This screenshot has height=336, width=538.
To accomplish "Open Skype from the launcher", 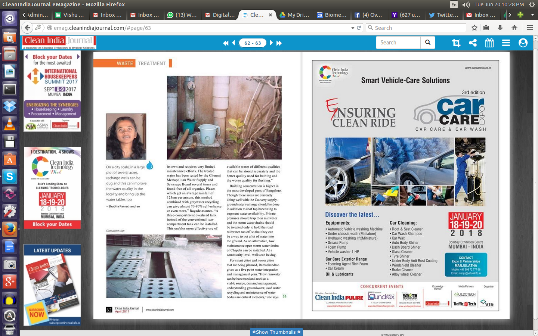I will click(10, 177).
